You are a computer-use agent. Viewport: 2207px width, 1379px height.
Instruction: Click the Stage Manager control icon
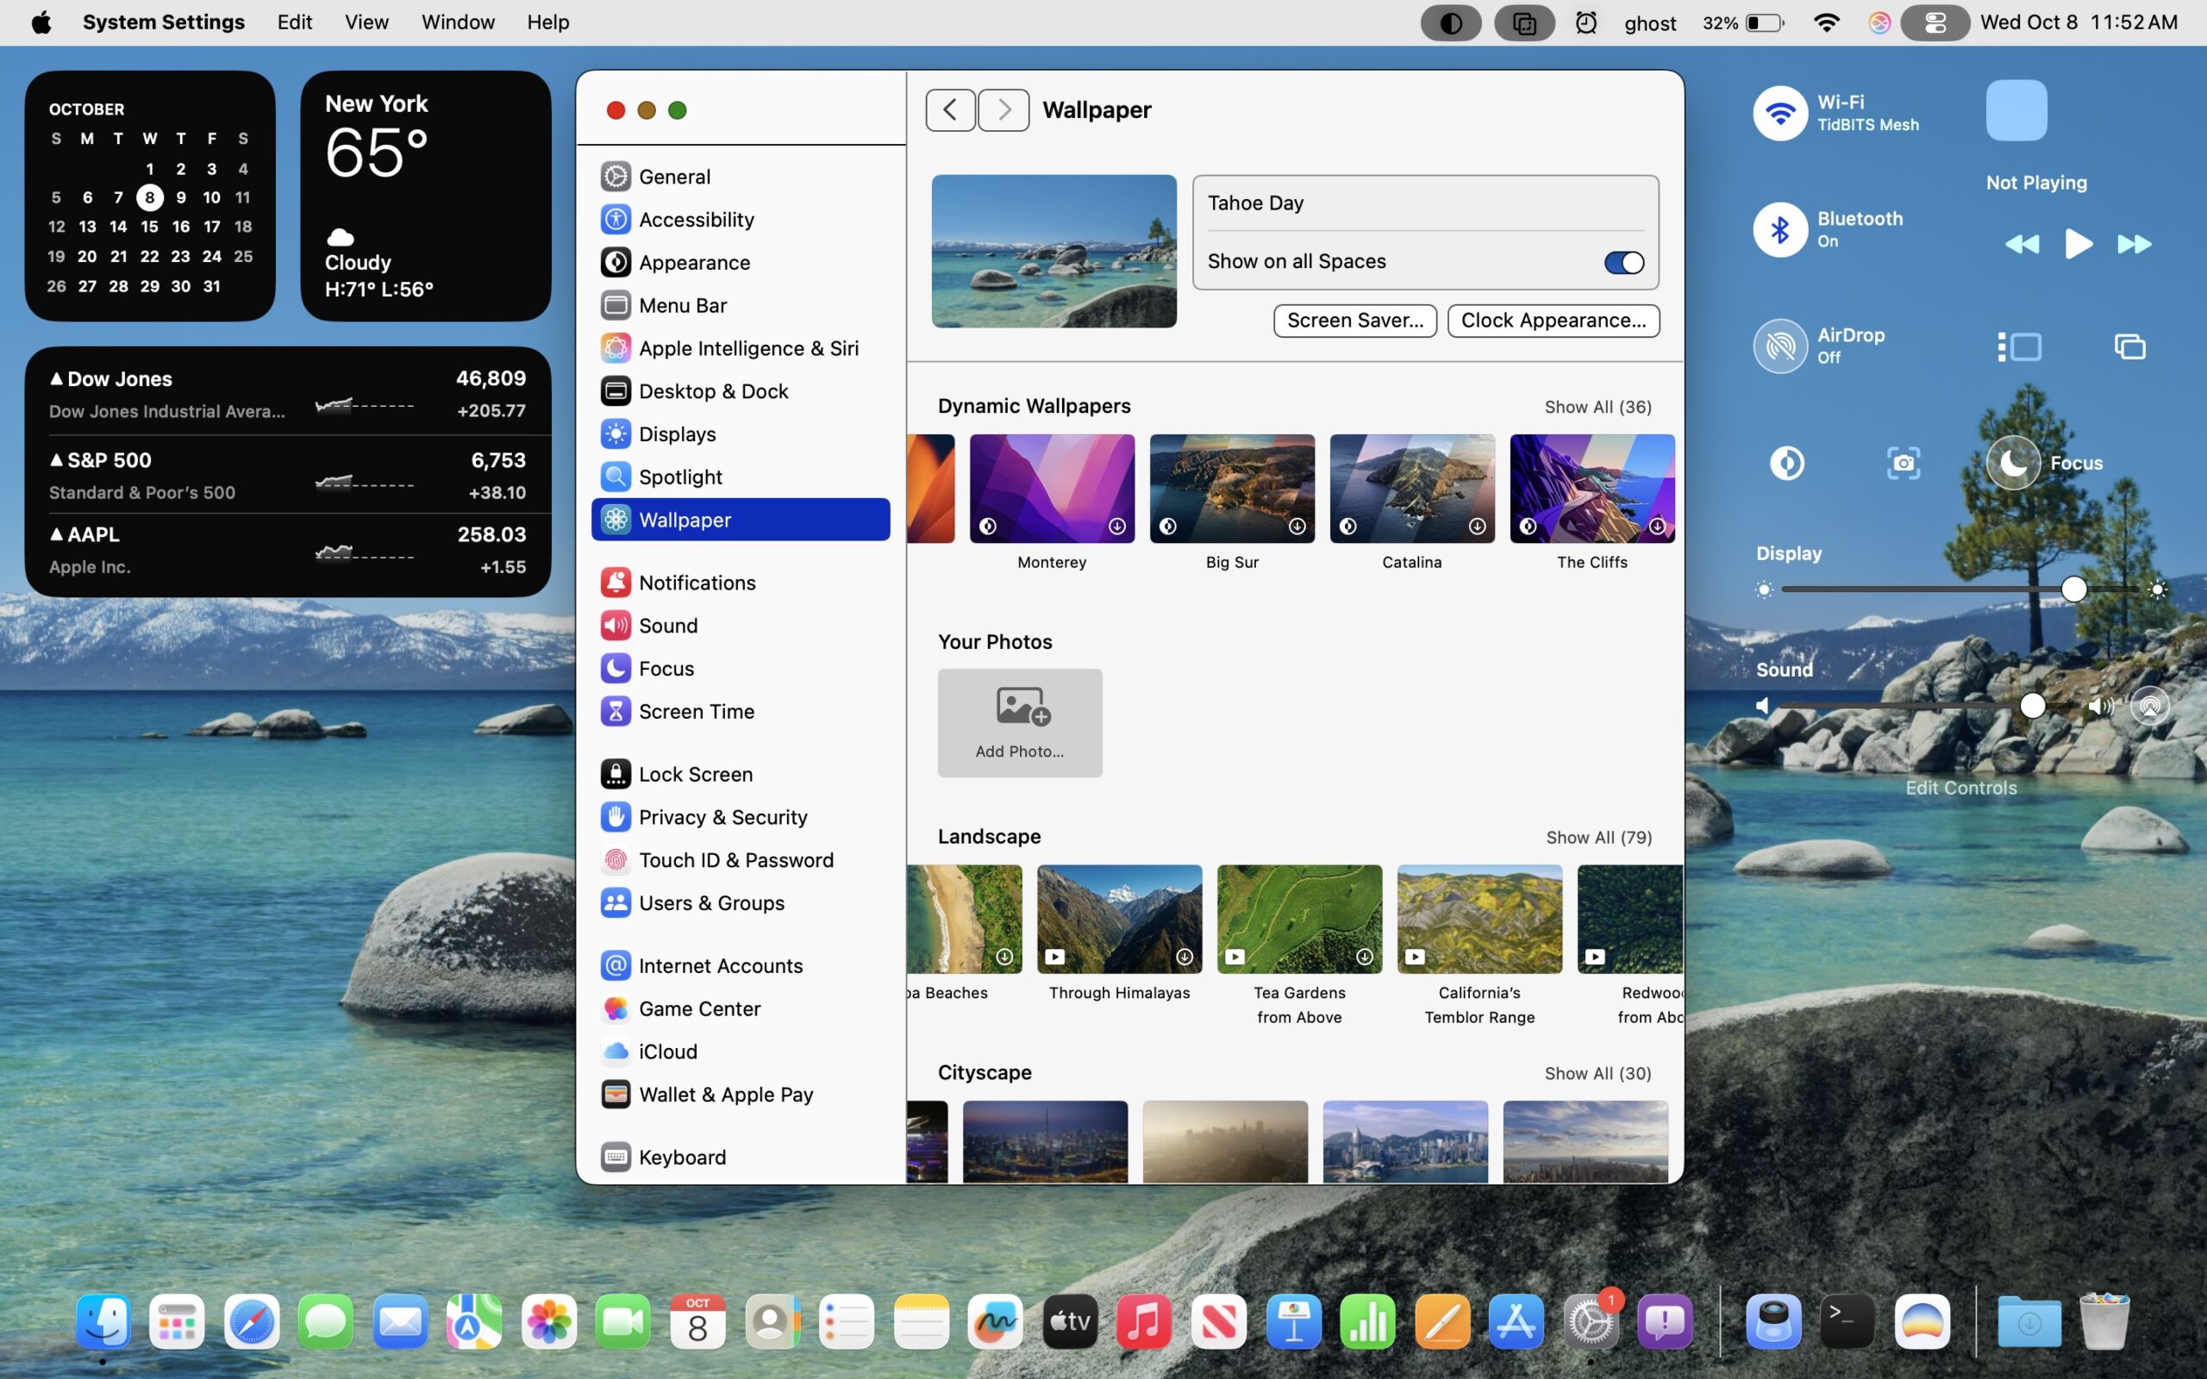tap(2019, 346)
